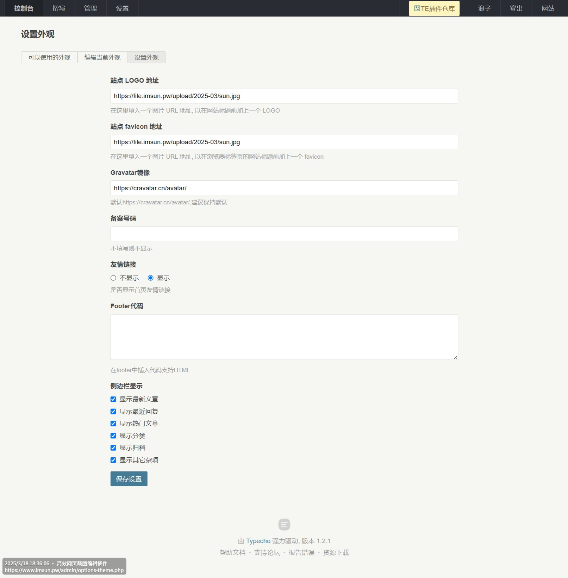Image resolution: width=568 pixels, height=578 pixels.
Task: Toggle the 显示最近回复 checkbox
Action: 113,412
